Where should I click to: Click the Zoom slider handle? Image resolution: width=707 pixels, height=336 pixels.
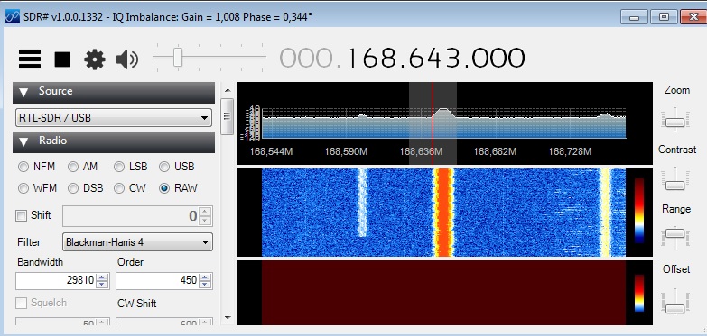point(675,123)
